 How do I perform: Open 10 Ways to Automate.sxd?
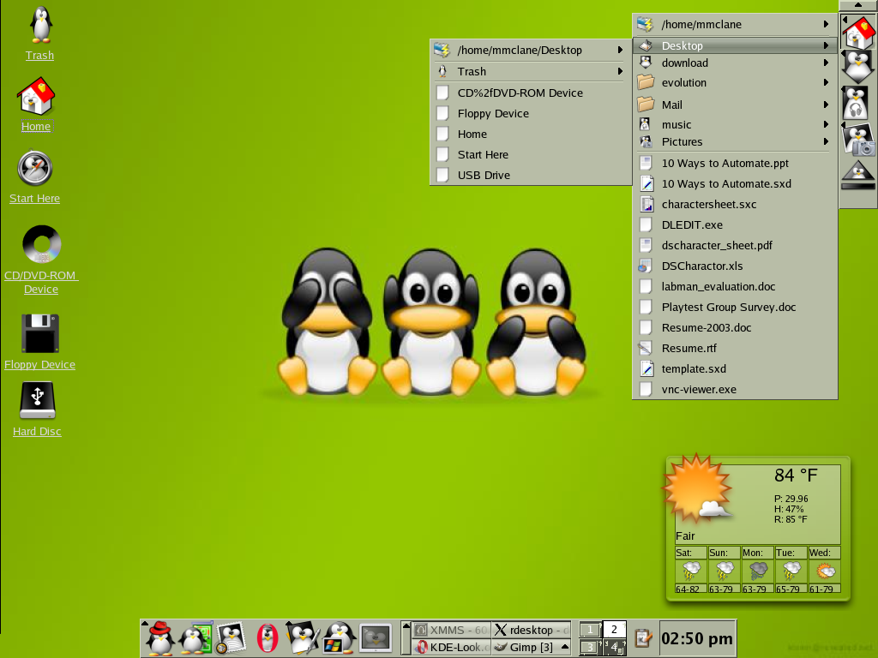[x=735, y=183]
